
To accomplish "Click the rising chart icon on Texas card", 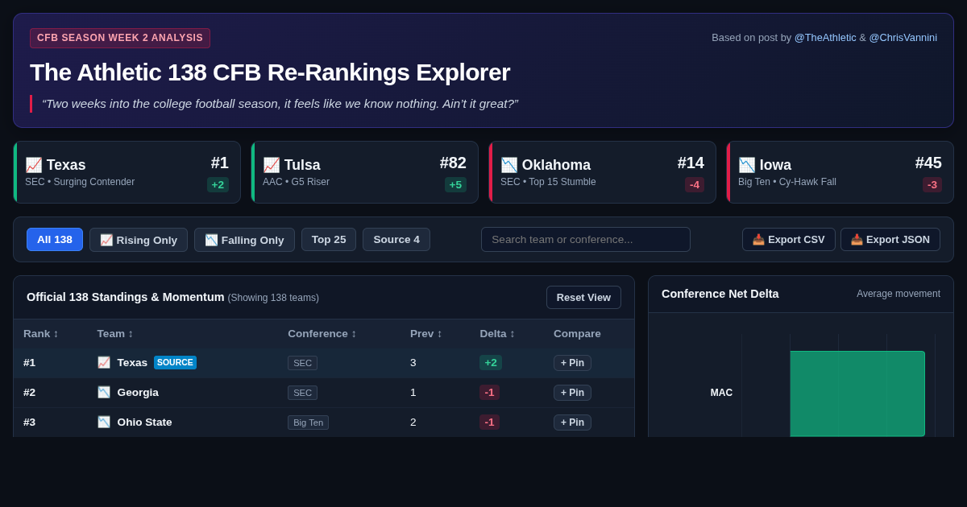I will tap(34, 165).
